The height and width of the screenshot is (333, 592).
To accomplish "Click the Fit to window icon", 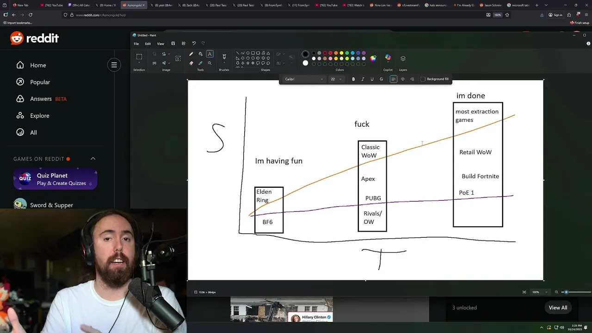I will [x=524, y=292].
